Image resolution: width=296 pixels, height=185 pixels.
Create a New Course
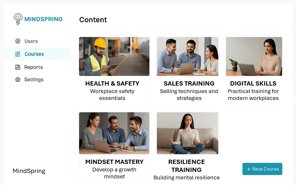point(262,169)
